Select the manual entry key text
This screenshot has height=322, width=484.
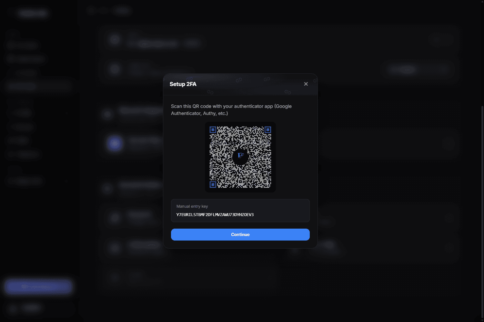pos(215,215)
